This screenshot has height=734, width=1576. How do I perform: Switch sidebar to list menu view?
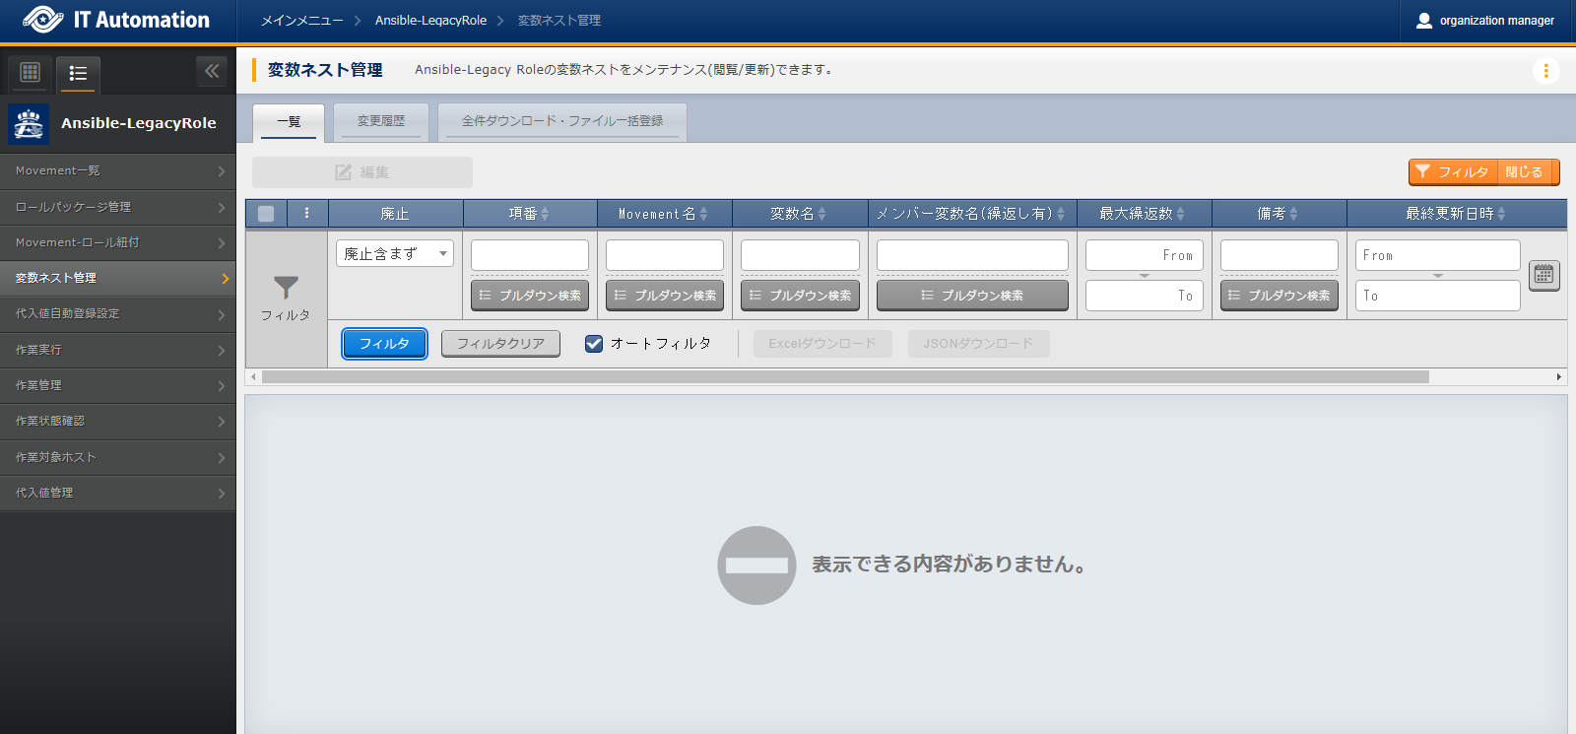point(78,73)
